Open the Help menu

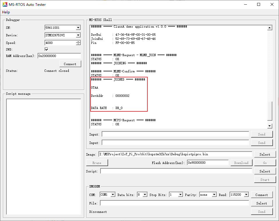click(6, 12)
